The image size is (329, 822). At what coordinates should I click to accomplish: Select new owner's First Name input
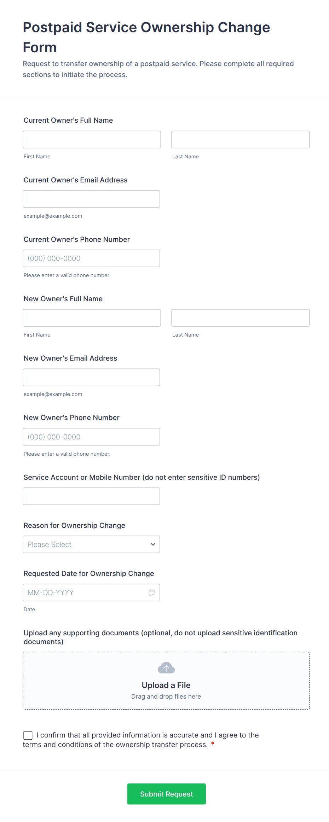click(92, 318)
